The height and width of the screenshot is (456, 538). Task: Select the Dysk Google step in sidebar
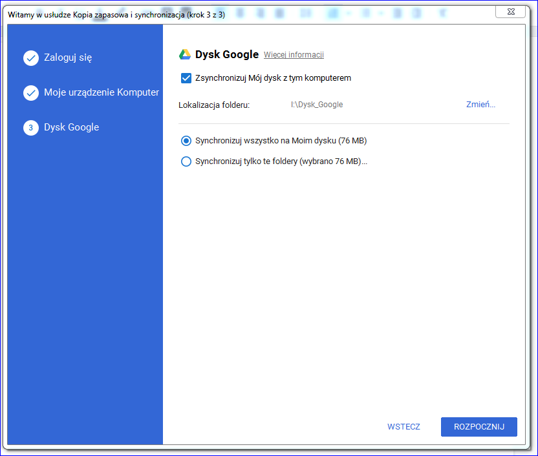(71, 128)
